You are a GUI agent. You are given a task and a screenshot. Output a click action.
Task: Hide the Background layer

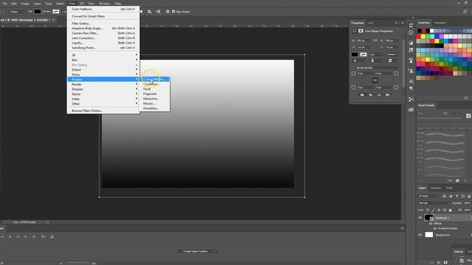420,235
